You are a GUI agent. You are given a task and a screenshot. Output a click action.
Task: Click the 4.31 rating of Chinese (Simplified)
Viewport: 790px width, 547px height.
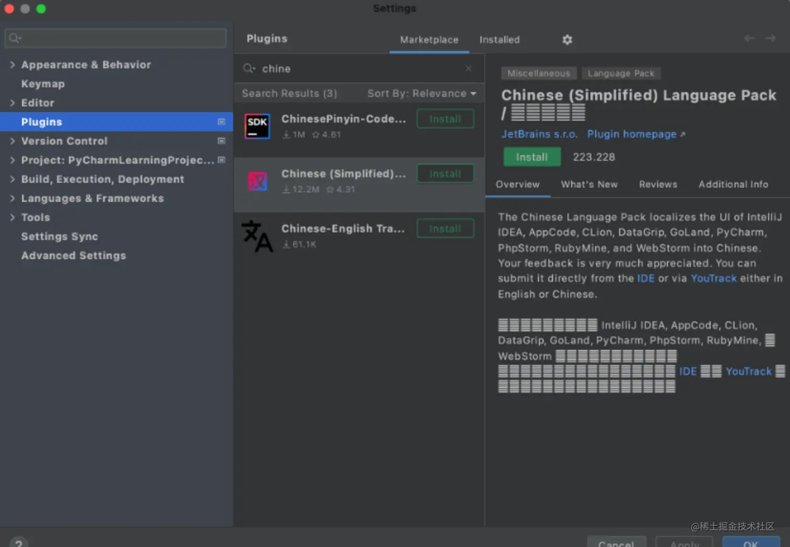(341, 189)
